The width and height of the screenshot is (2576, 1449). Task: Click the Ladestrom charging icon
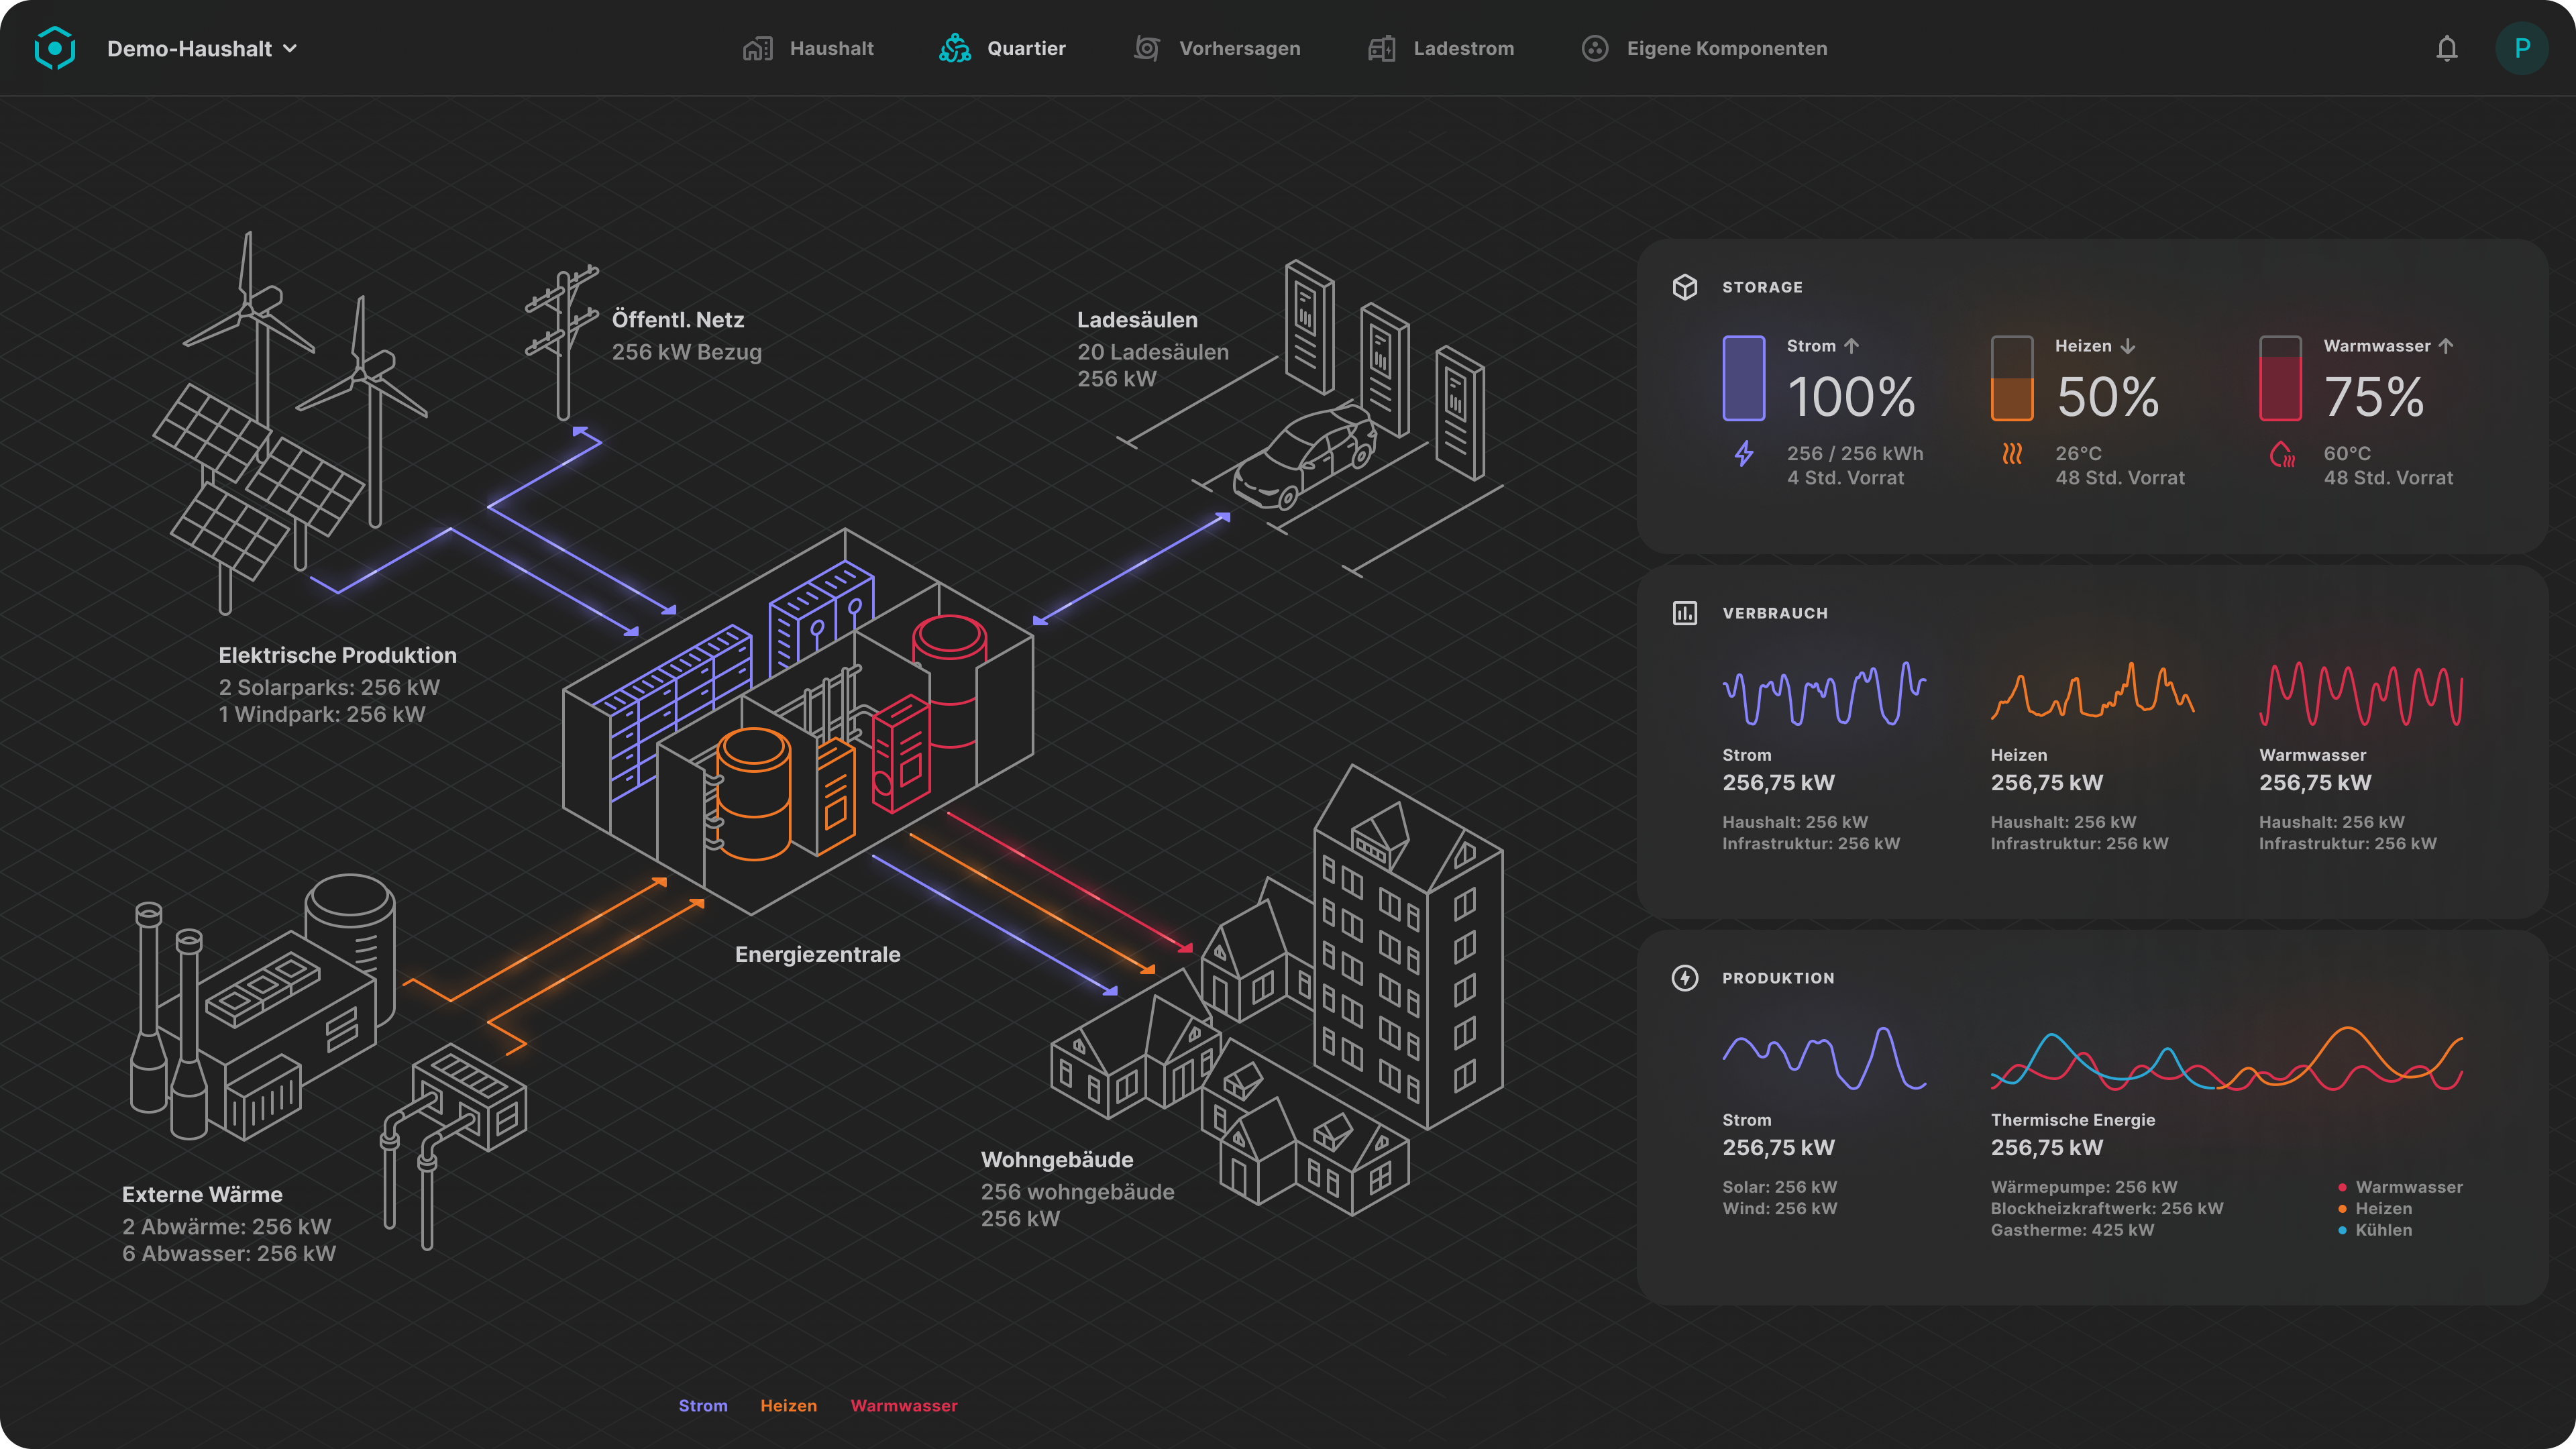point(1382,48)
